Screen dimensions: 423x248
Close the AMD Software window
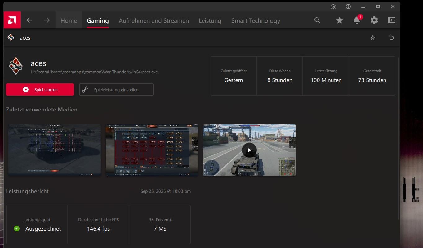pos(393,7)
